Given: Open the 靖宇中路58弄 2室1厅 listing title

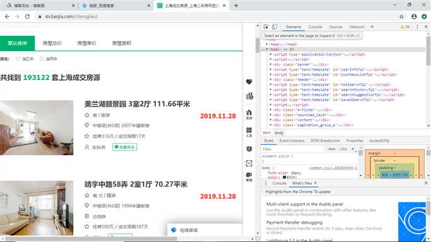Looking at the screenshot, I should click(x=136, y=184).
